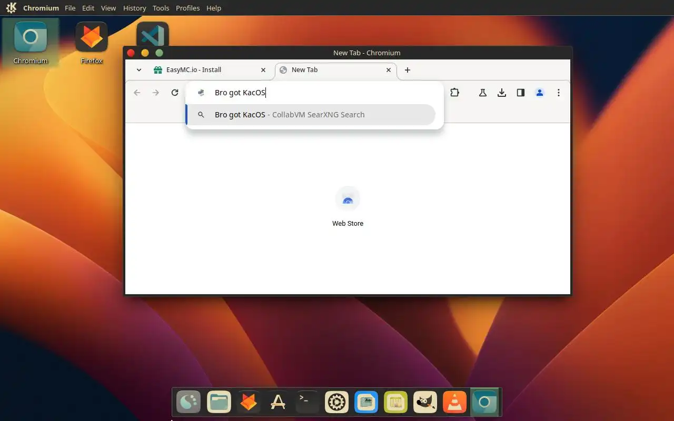The image size is (674, 421).
Task: Switch to the EasyMC.io - Install tab
Action: click(x=211, y=70)
